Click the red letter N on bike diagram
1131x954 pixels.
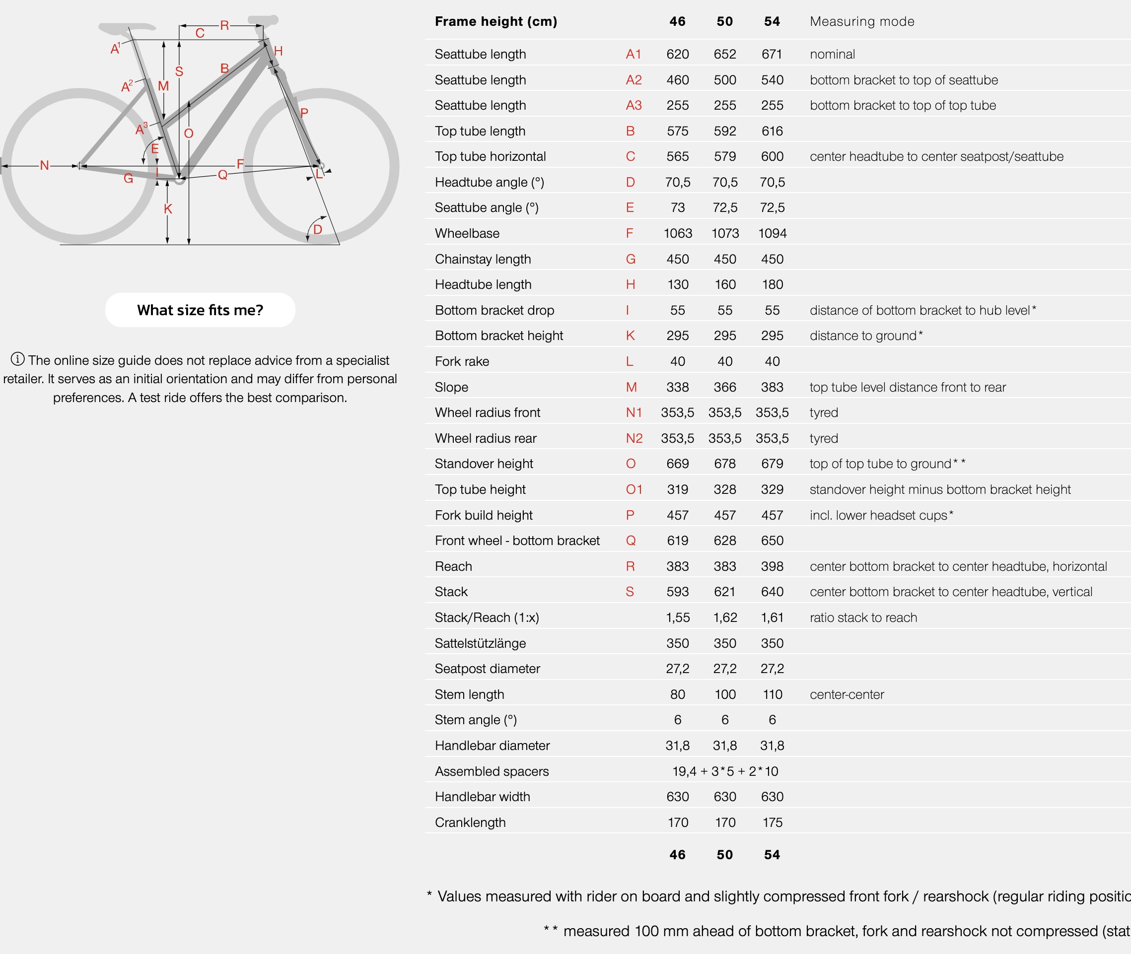[x=44, y=165]
